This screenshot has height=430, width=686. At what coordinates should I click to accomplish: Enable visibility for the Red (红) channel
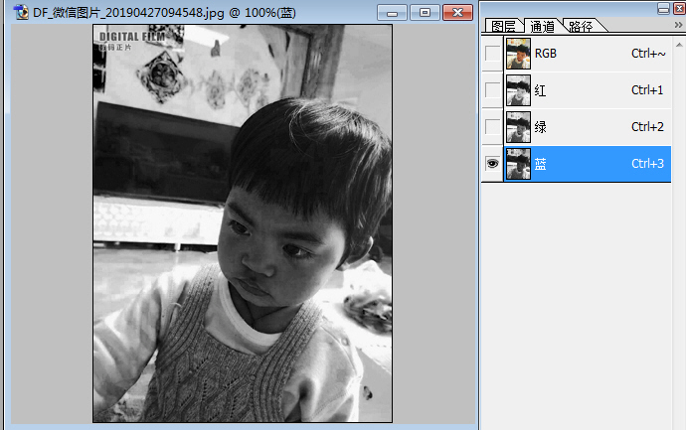(492, 90)
